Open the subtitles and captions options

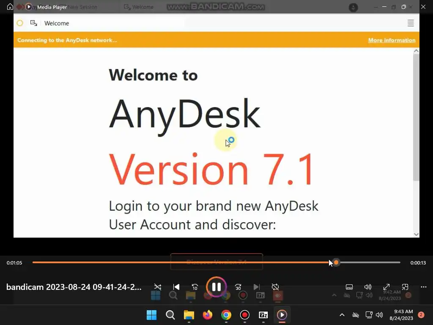(x=349, y=287)
